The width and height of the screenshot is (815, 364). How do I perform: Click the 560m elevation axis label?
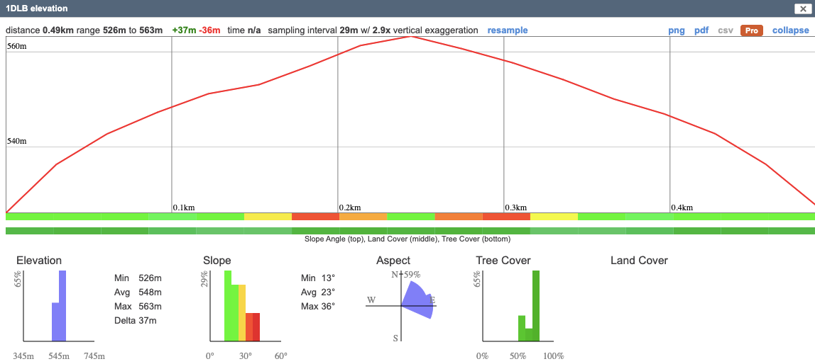click(16, 46)
